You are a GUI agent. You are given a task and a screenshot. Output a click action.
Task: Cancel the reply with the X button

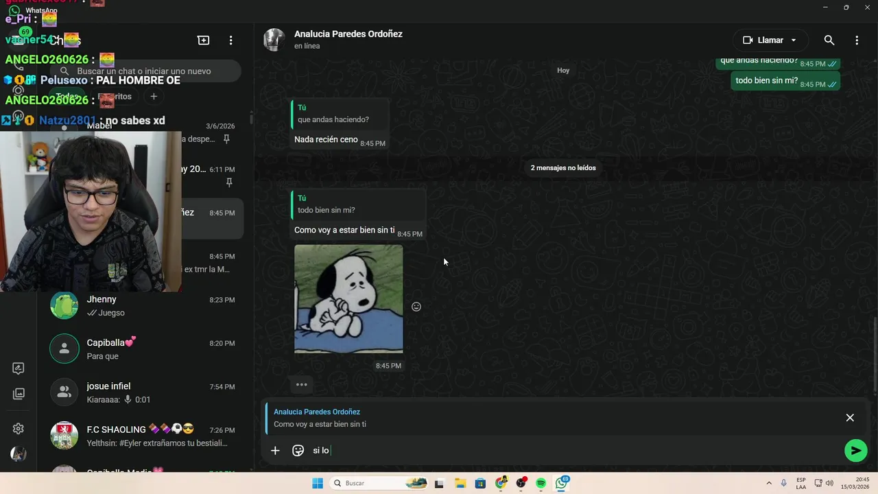click(850, 418)
